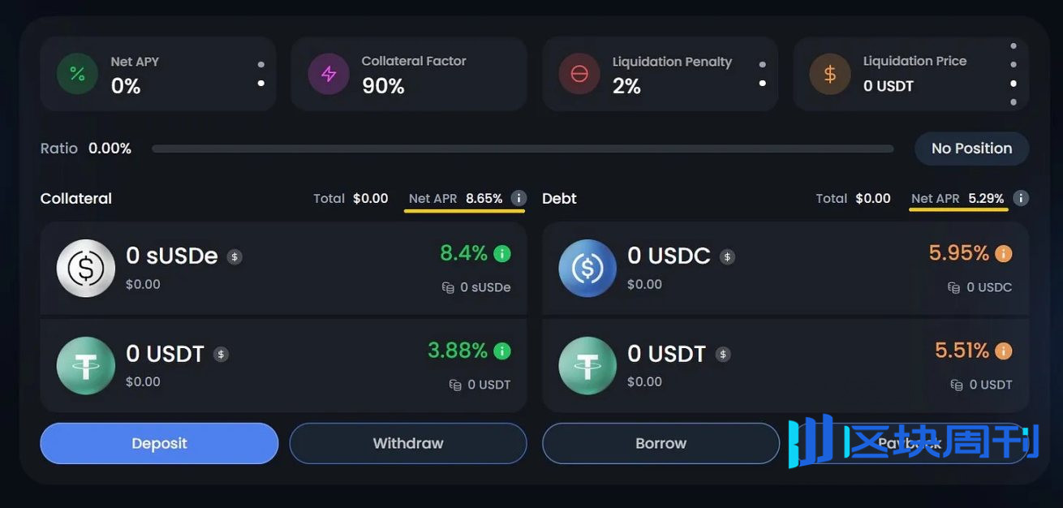Click the orange Liquidation Price dollar icon
Screen dimensions: 1063x508
(x=830, y=75)
